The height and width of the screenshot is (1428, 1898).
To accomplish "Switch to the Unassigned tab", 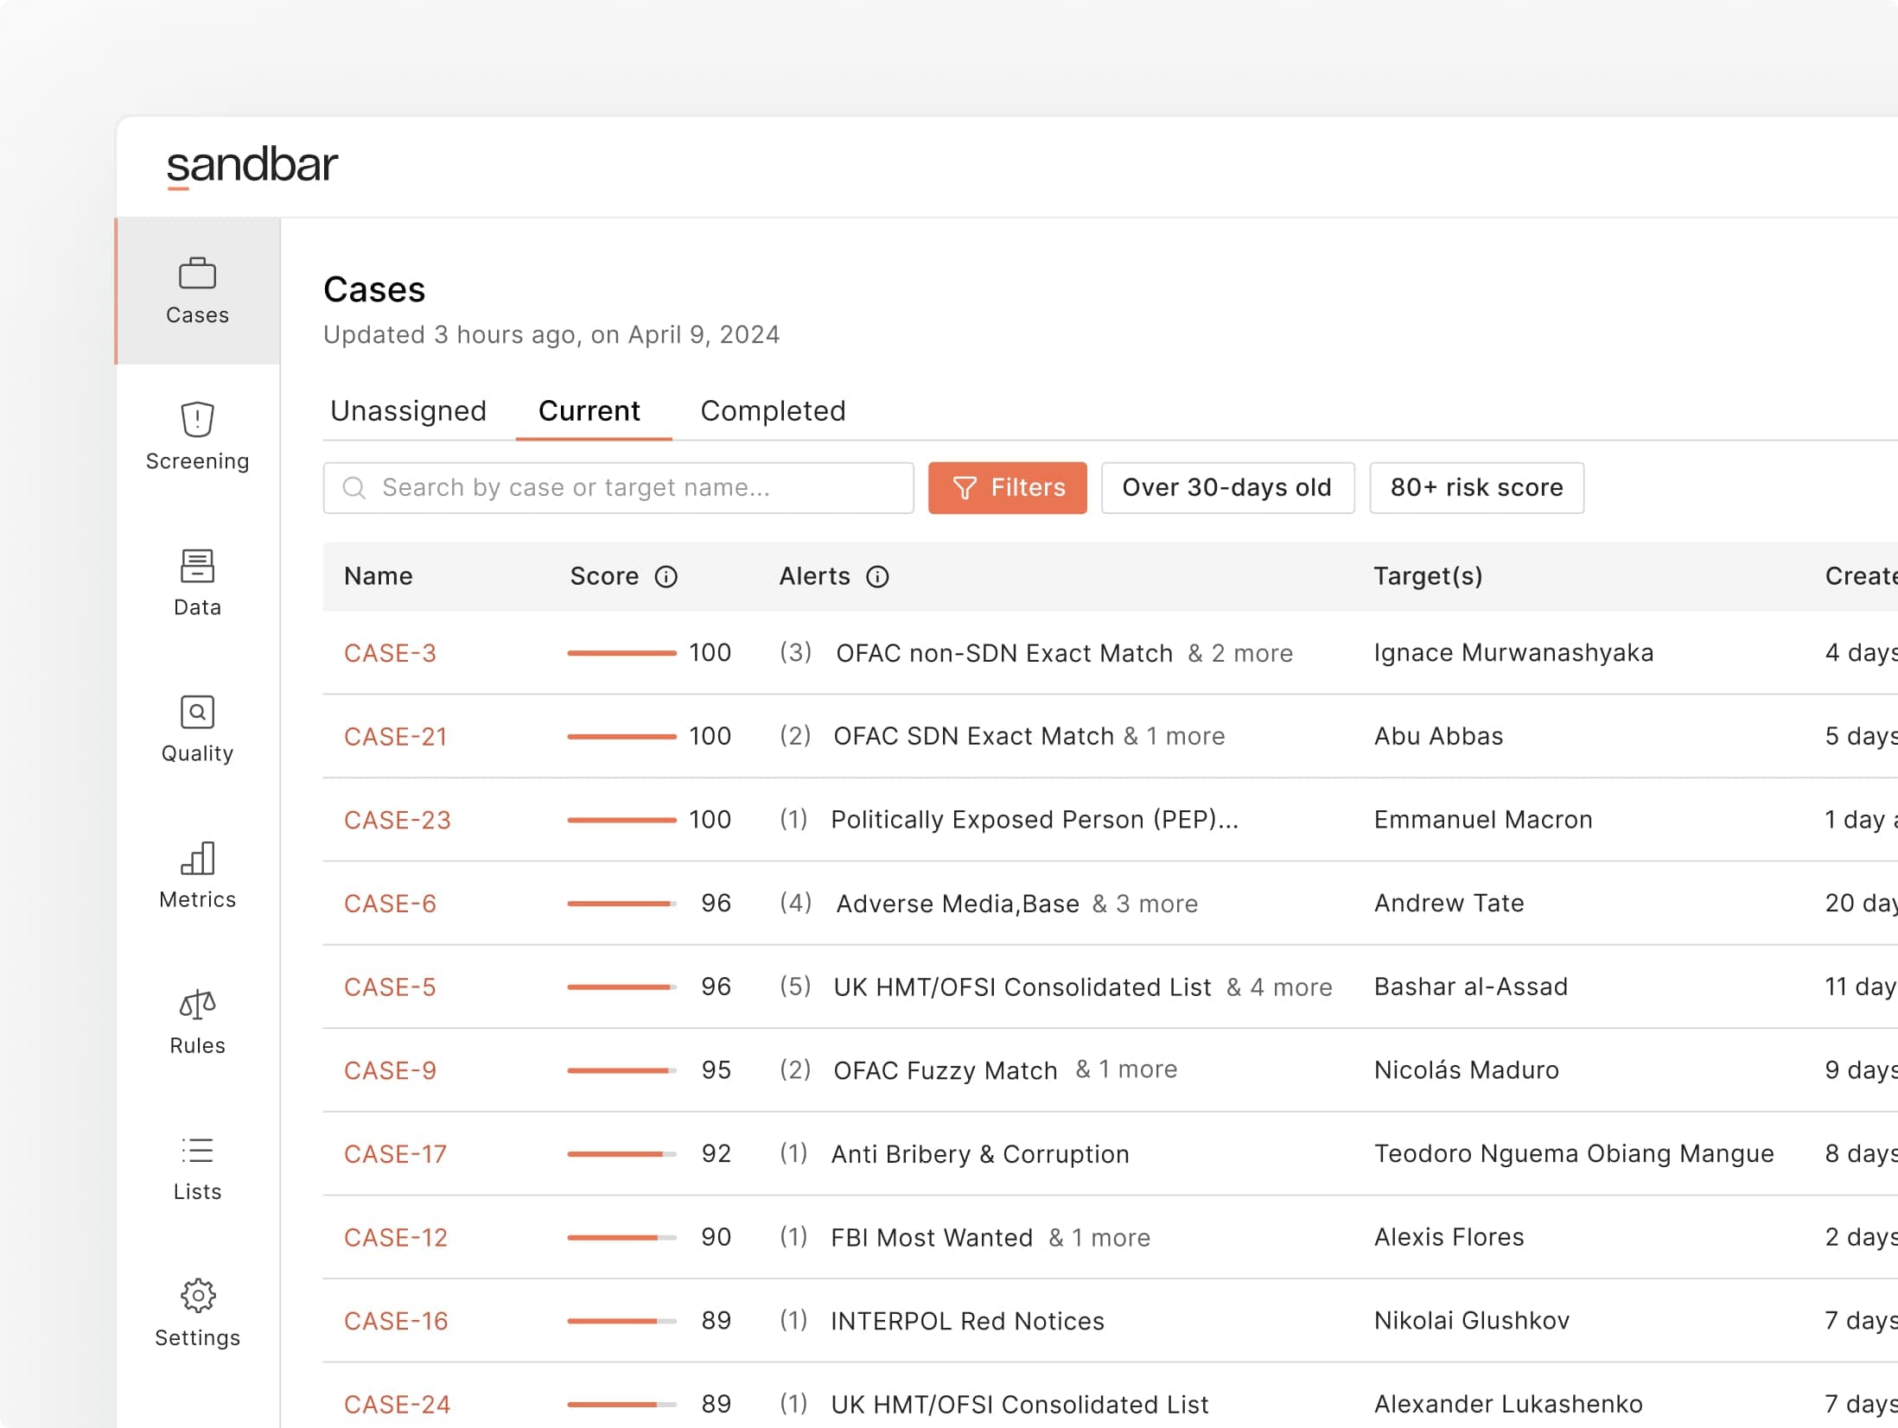I will click(x=408, y=410).
